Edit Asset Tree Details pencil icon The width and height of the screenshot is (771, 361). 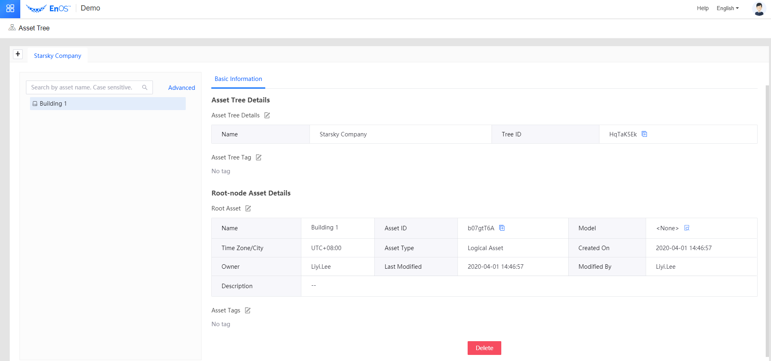pyautogui.click(x=267, y=115)
